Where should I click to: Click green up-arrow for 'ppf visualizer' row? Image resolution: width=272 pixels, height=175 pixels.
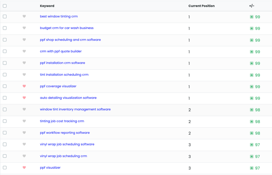point(252,168)
